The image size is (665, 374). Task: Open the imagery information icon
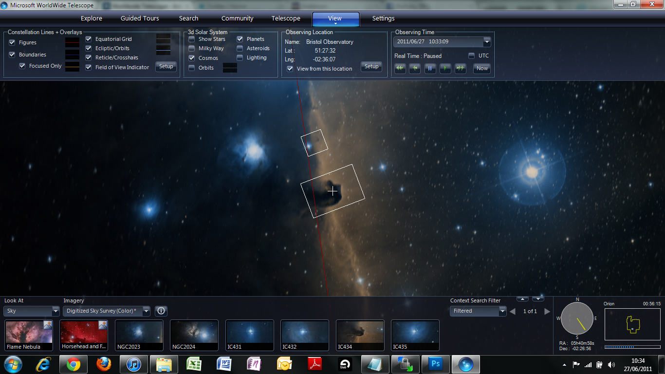pyautogui.click(x=161, y=311)
